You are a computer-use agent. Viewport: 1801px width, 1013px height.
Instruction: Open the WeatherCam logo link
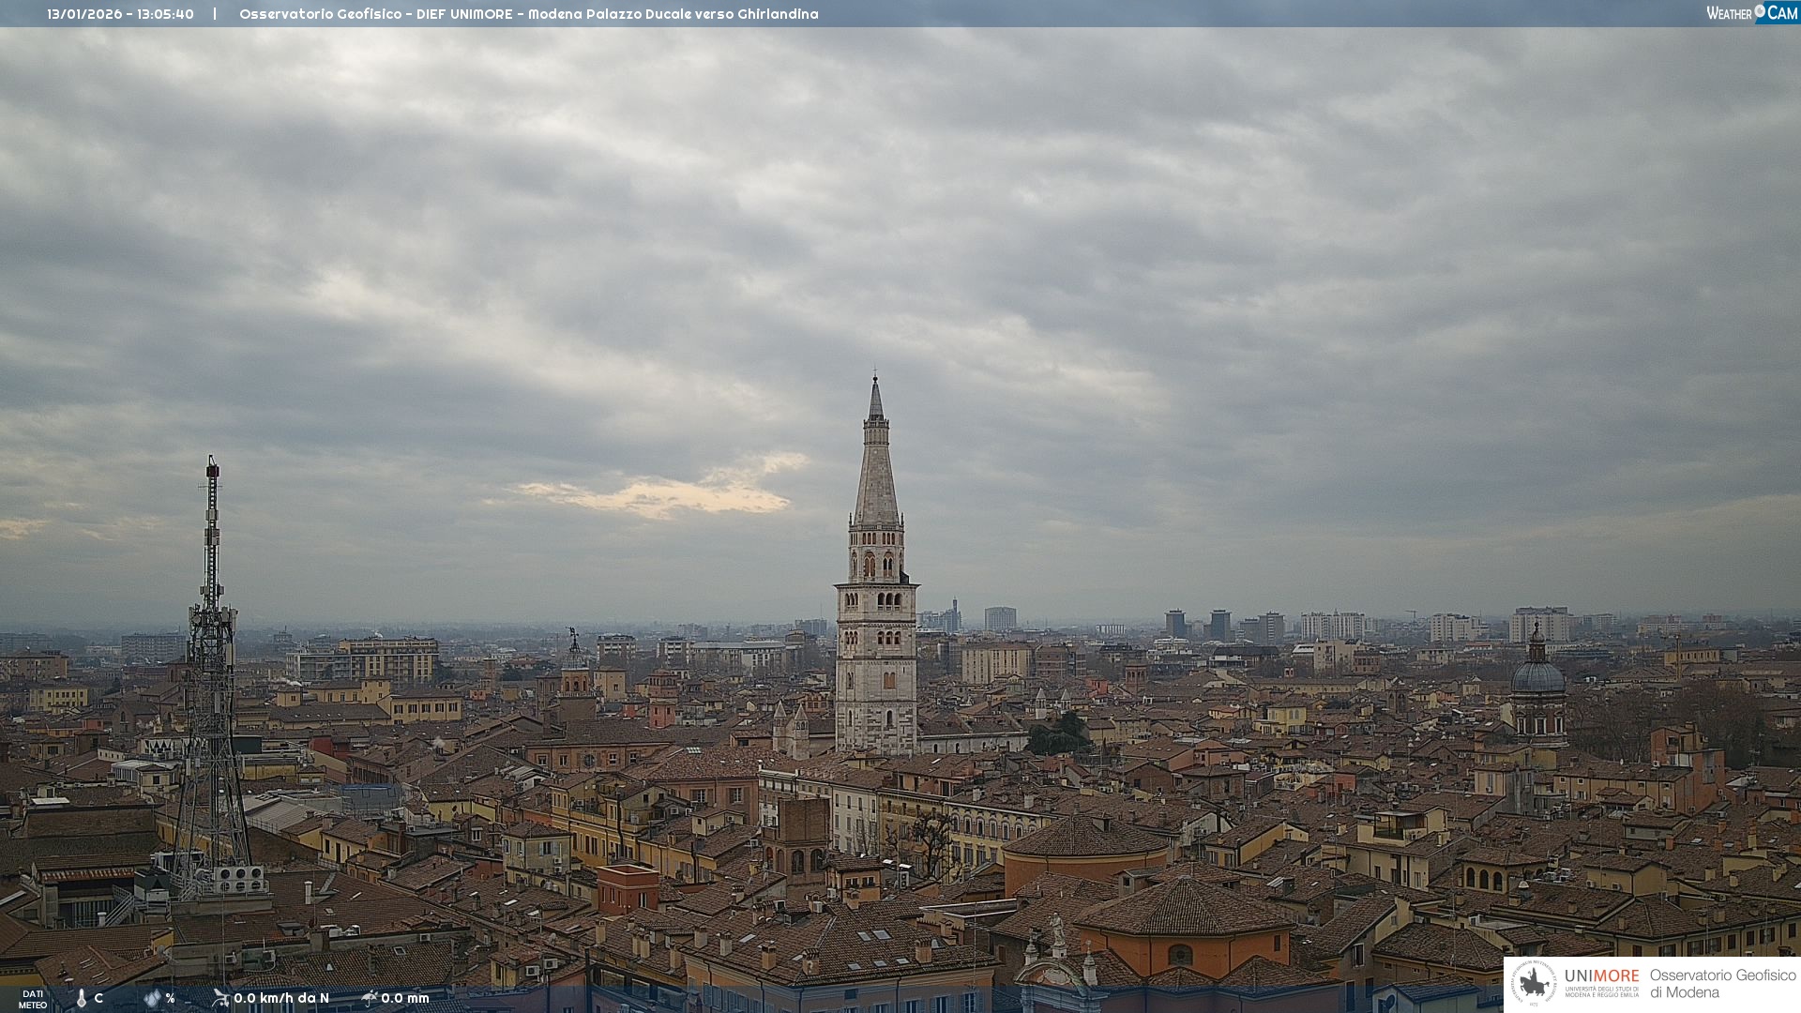coord(1751,13)
